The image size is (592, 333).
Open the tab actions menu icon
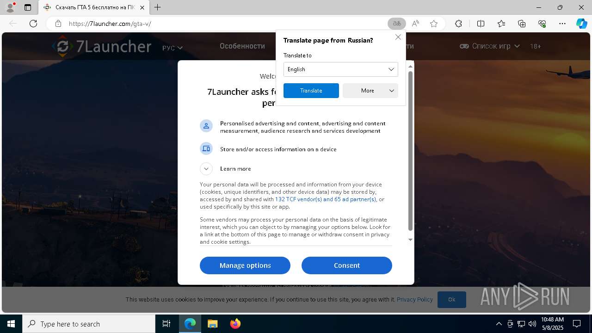[x=28, y=7]
